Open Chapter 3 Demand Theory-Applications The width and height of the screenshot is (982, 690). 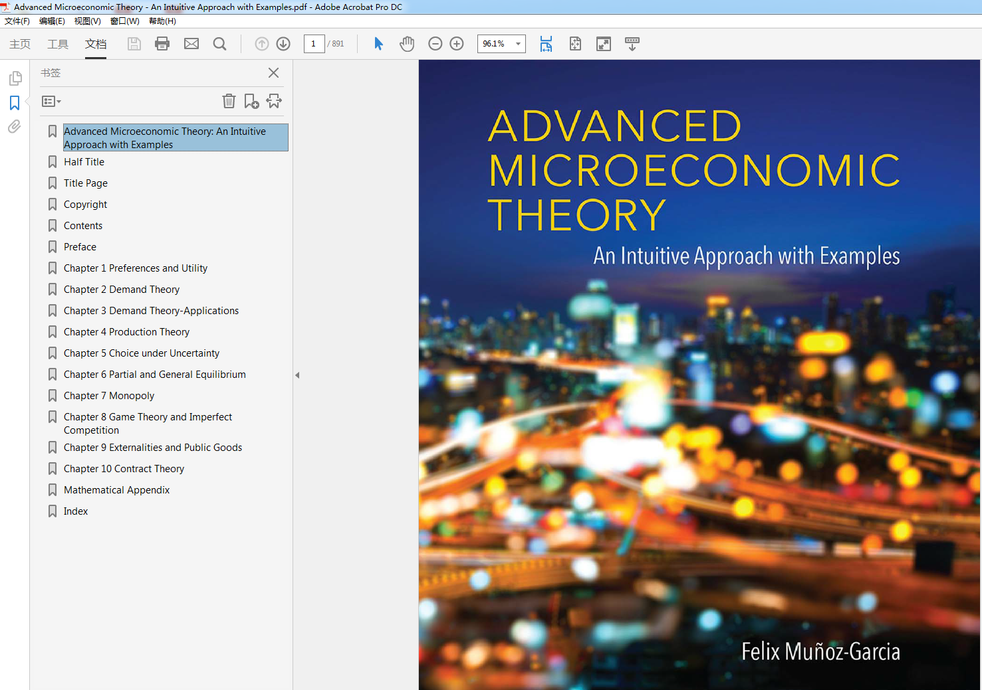tap(151, 311)
